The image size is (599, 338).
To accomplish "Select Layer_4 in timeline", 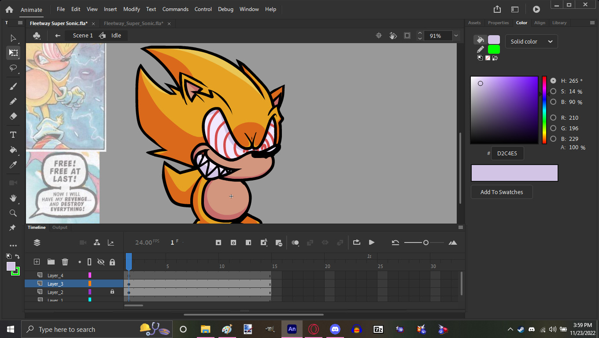I will 55,276.
